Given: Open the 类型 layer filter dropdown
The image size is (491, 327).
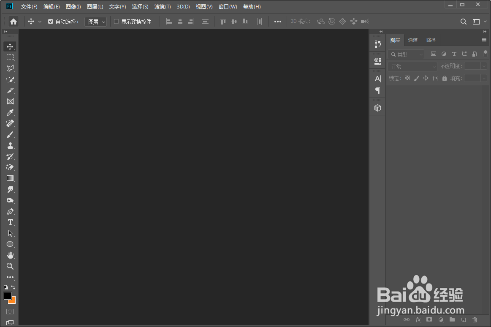Looking at the screenshot, I should [x=406, y=54].
